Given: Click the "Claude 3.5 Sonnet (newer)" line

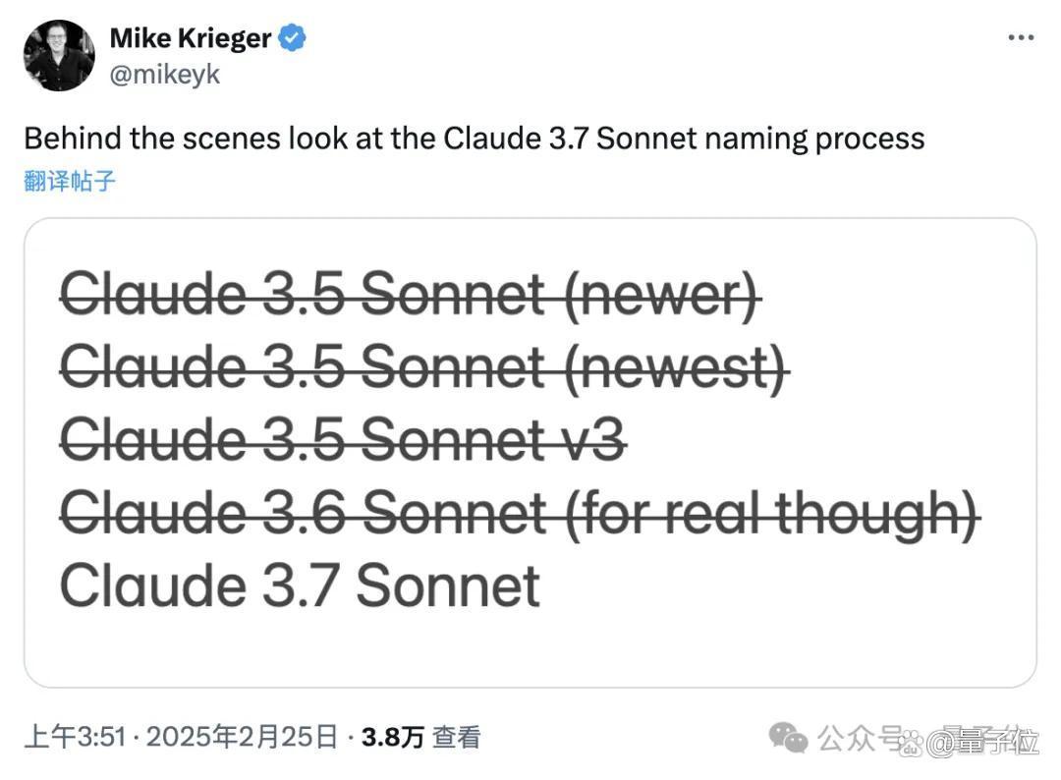Looking at the screenshot, I should pos(410,295).
